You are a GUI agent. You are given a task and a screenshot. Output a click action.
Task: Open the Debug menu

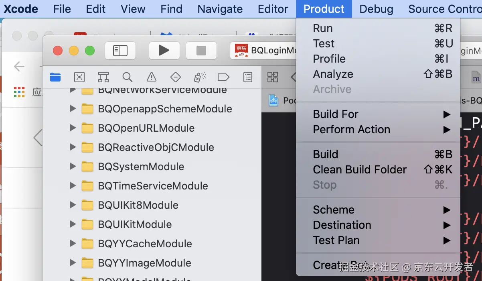377,9
